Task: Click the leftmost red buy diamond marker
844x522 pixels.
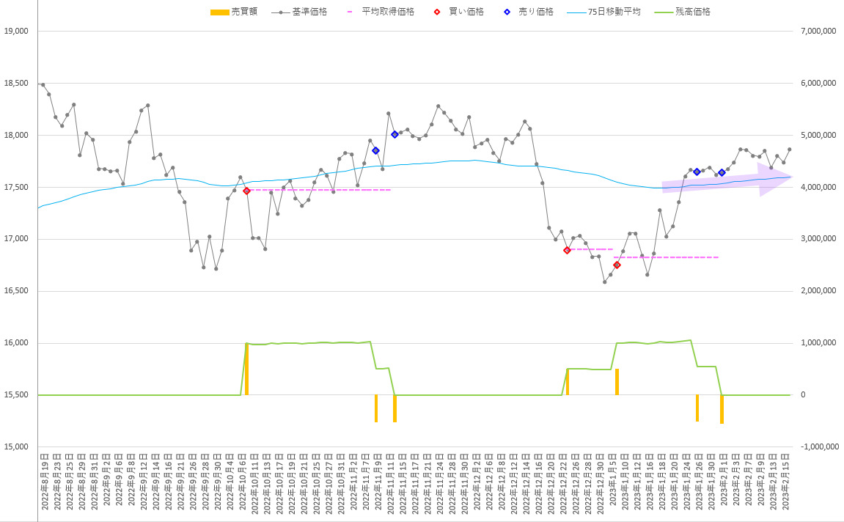Action: (x=246, y=191)
